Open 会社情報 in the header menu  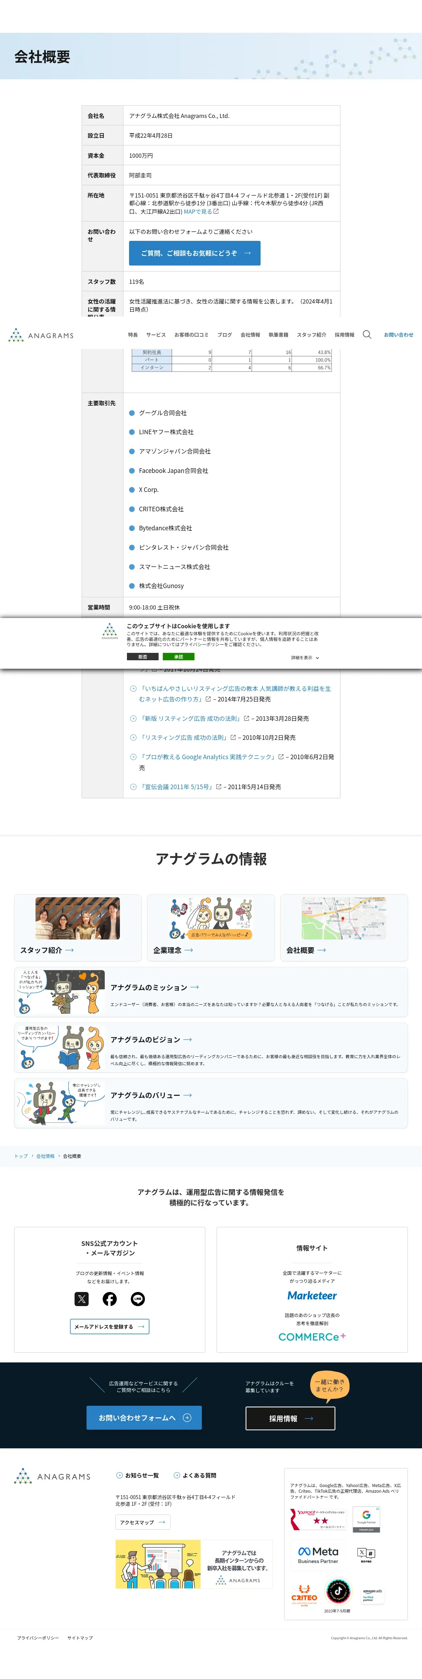(250, 335)
